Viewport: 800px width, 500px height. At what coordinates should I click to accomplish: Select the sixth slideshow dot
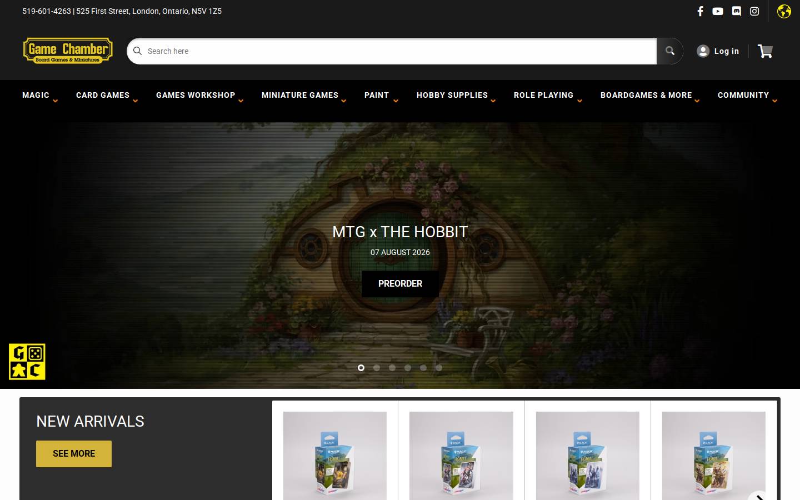pyautogui.click(x=439, y=368)
